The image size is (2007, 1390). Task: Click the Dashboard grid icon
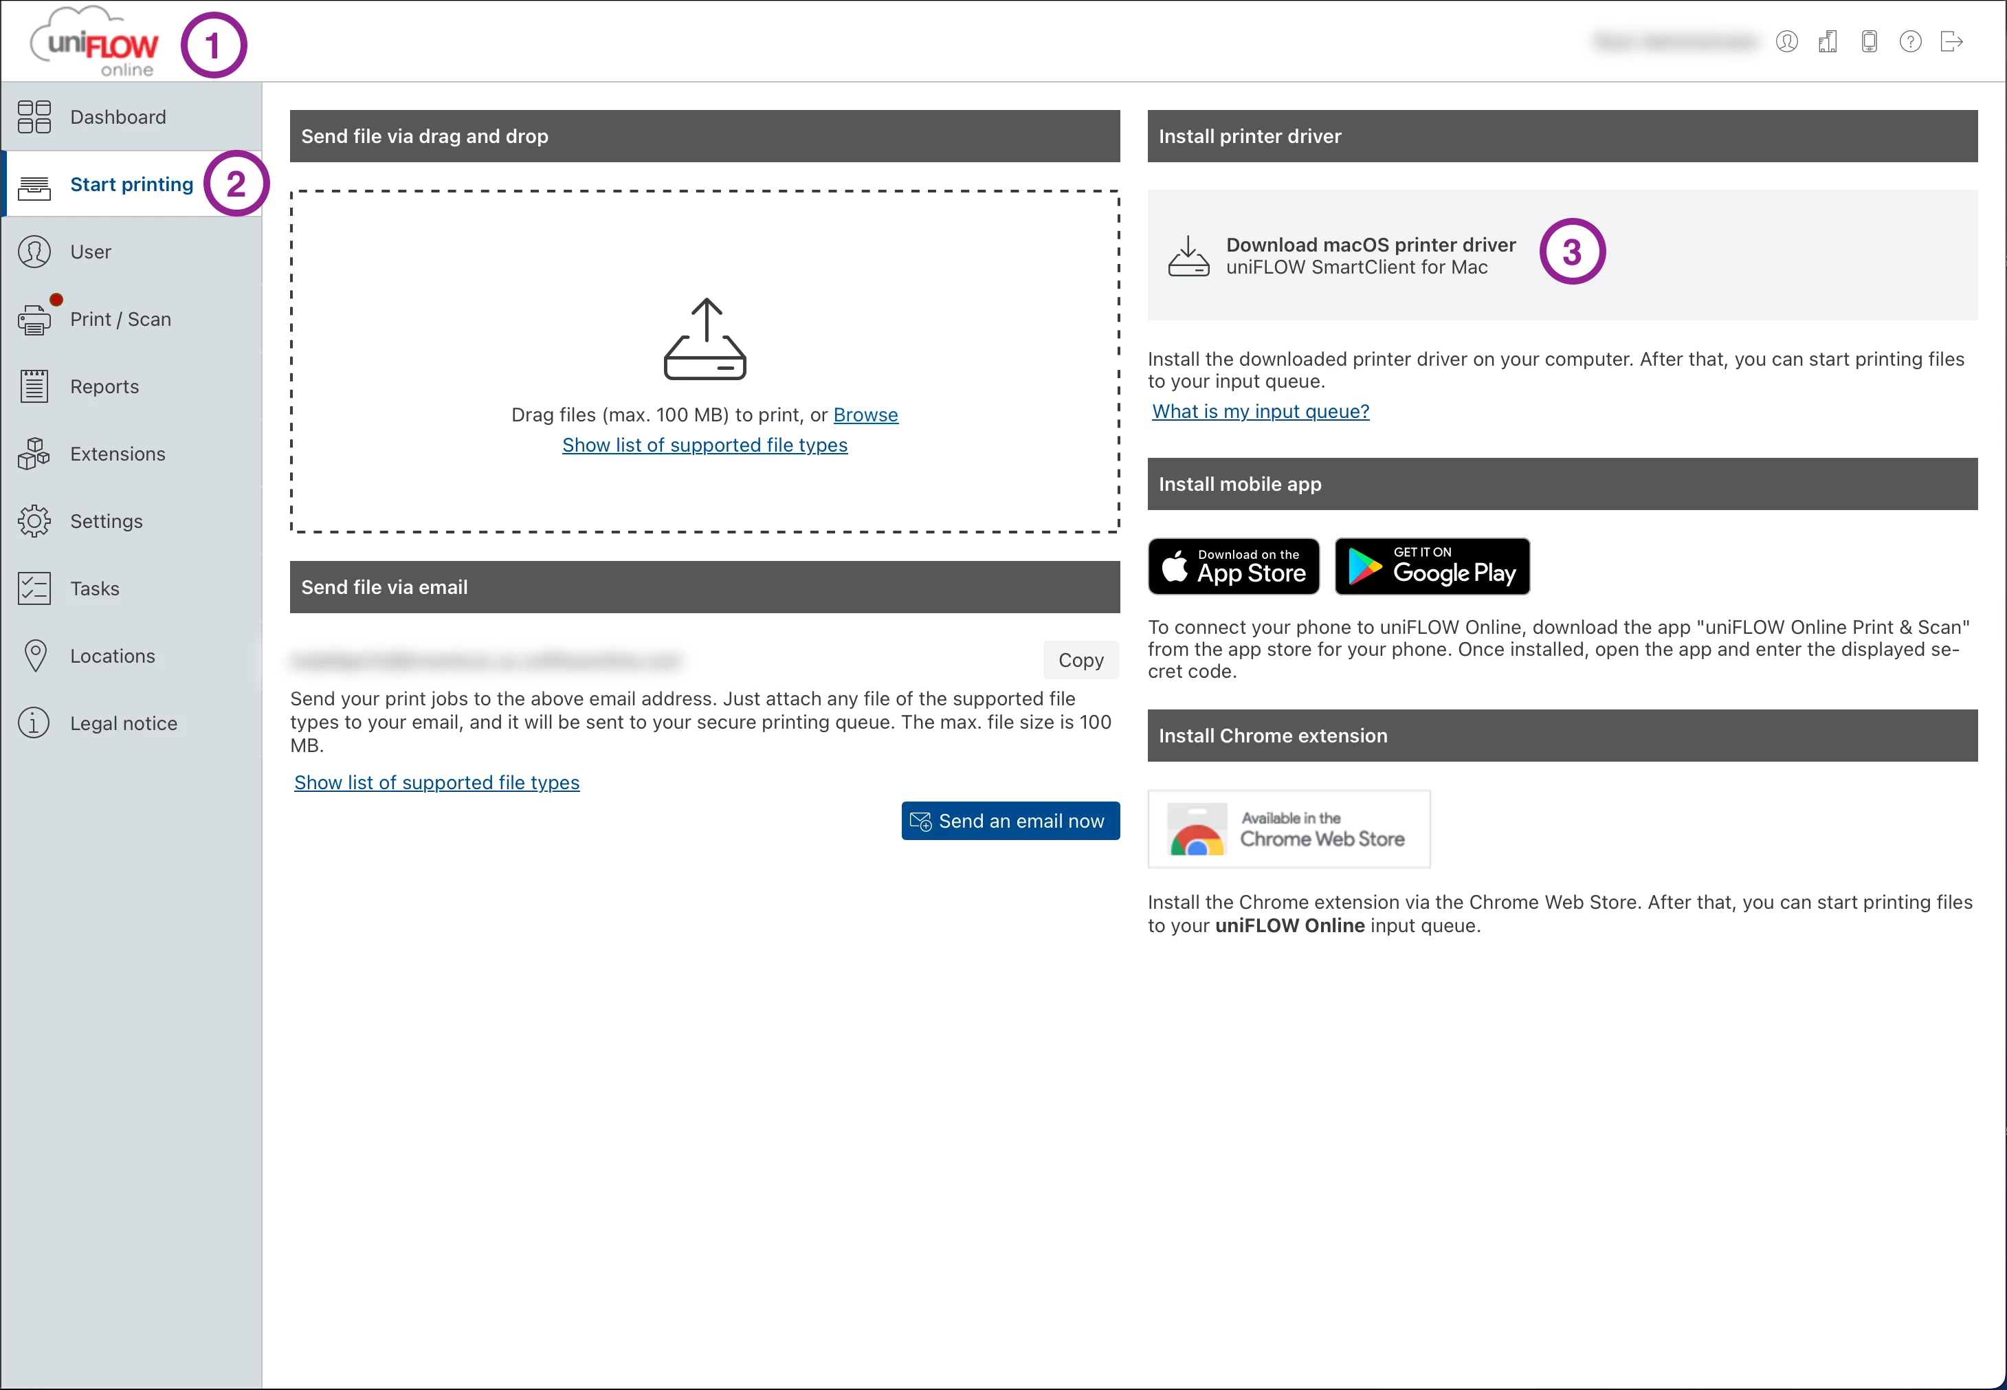pos(34,117)
